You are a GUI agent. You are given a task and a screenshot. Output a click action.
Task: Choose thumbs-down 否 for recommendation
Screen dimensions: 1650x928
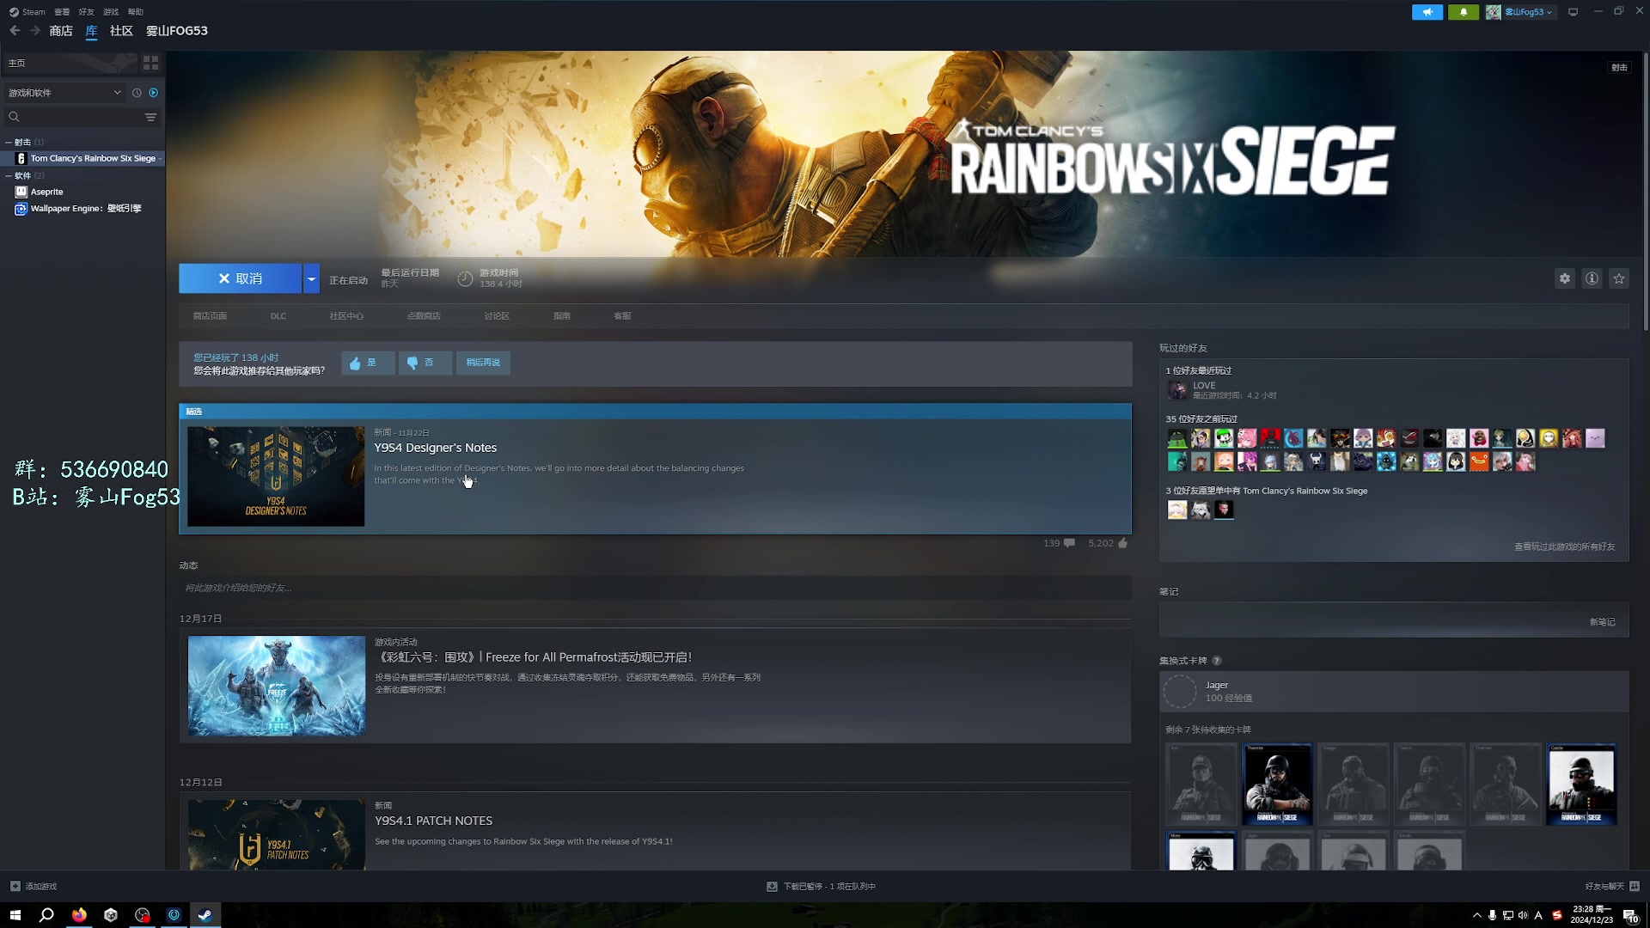425,363
